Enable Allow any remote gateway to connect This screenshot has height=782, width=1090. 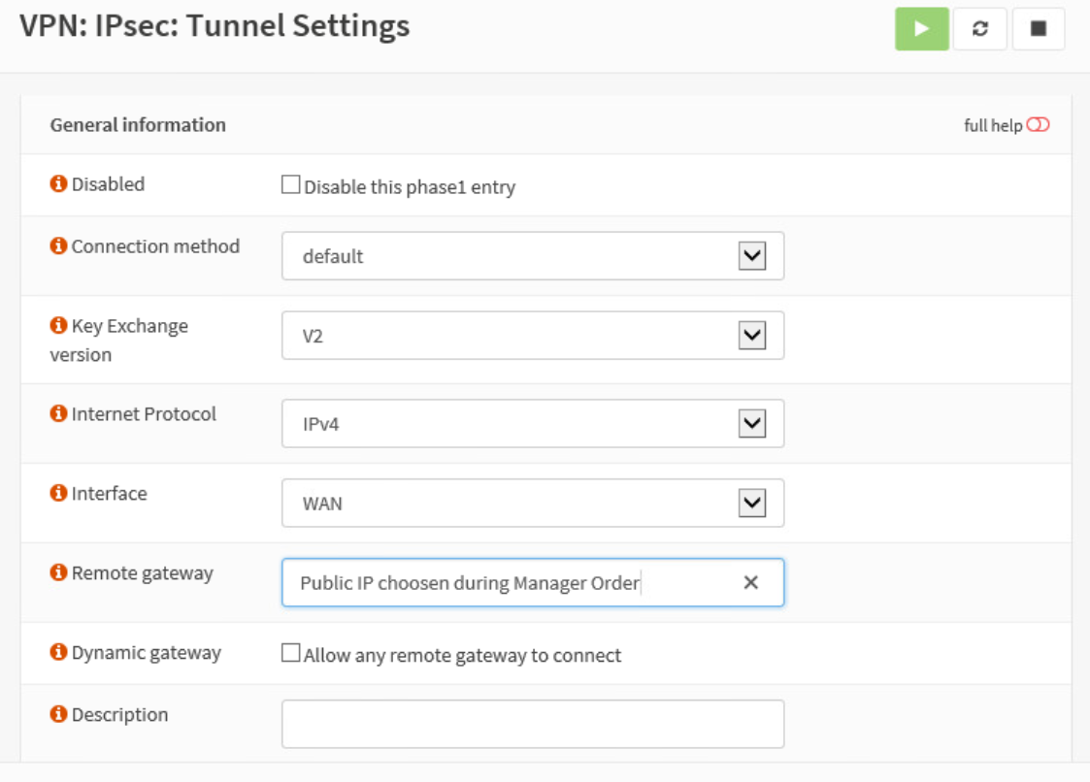click(x=290, y=653)
